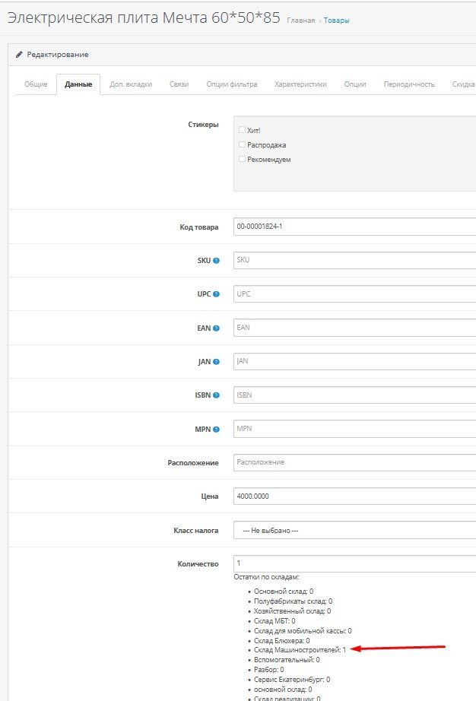Click into the SKU input field
The image size is (476, 701).
coord(354,260)
